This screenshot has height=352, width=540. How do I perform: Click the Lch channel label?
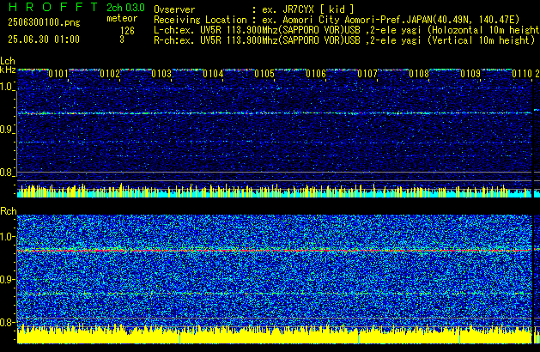[x=8, y=61]
